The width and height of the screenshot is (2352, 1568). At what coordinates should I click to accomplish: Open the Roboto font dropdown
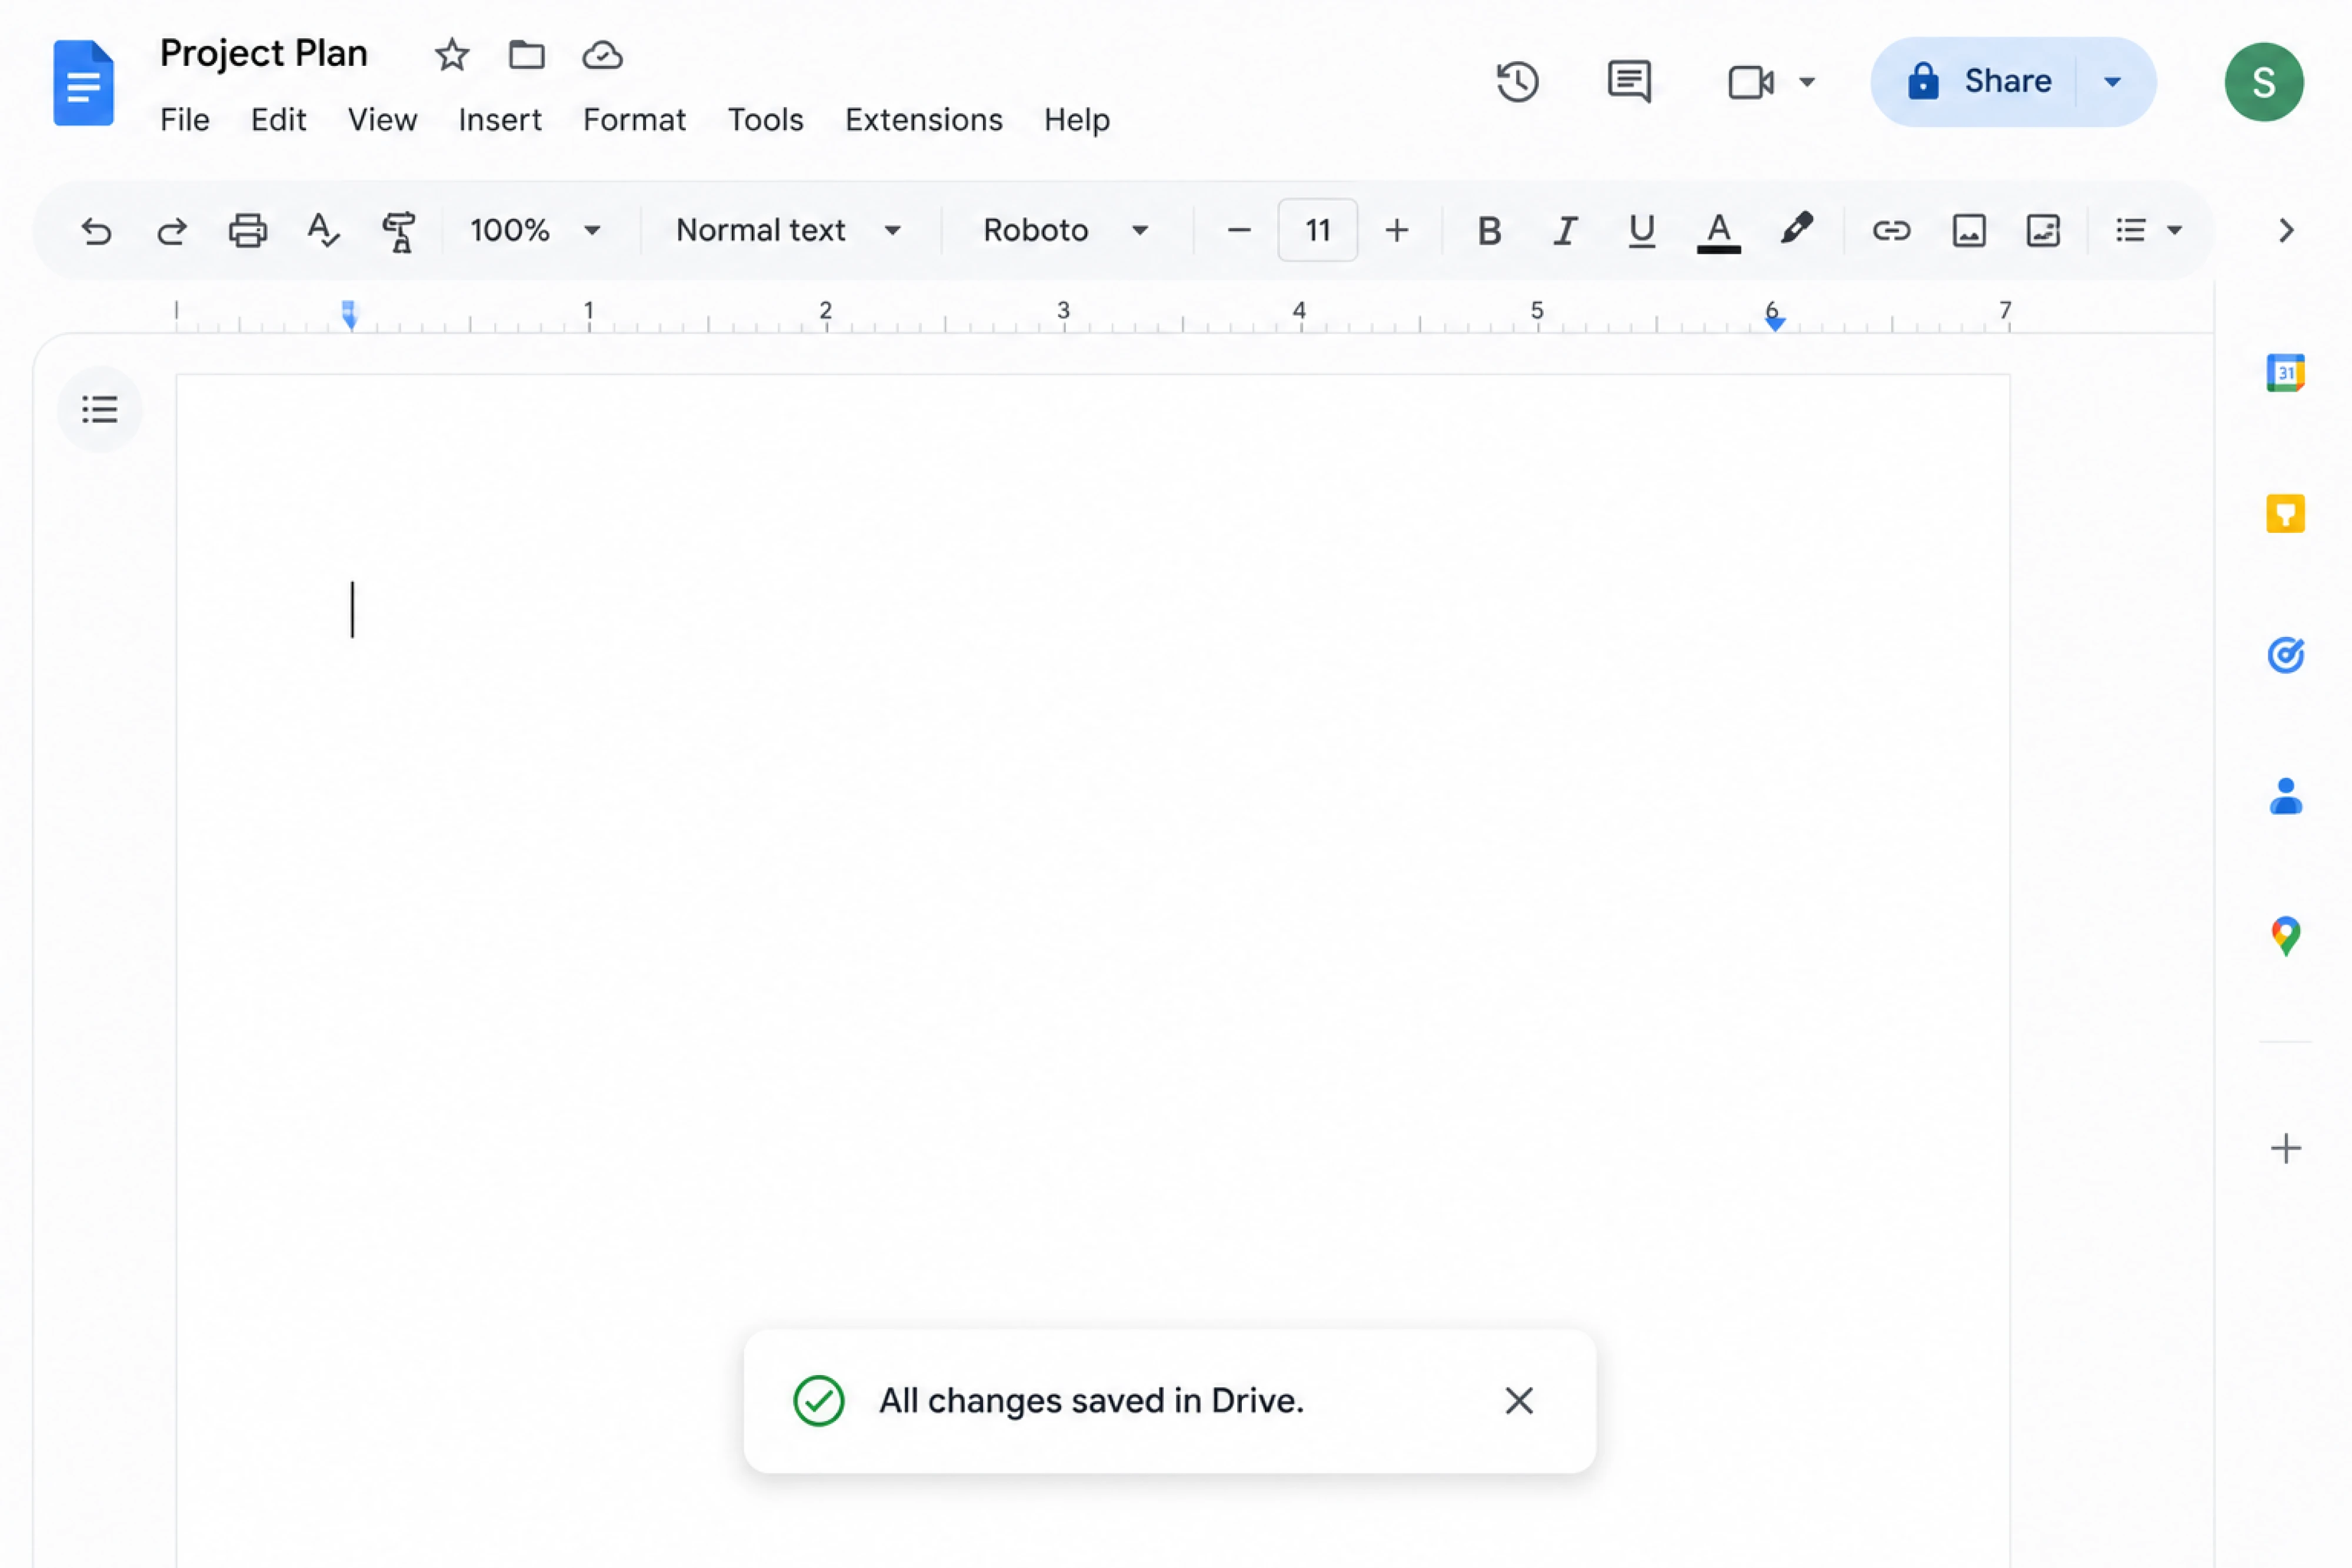pyautogui.click(x=1066, y=231)
